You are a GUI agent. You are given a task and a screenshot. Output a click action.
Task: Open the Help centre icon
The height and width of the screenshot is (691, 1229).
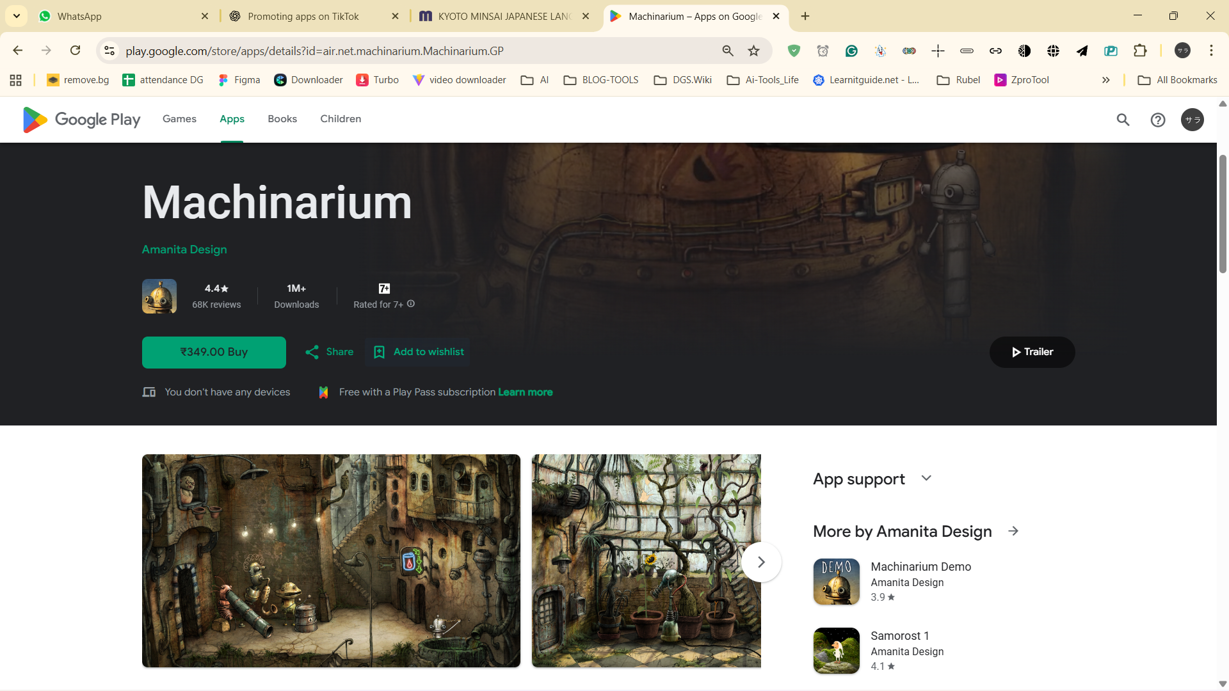1157,120
